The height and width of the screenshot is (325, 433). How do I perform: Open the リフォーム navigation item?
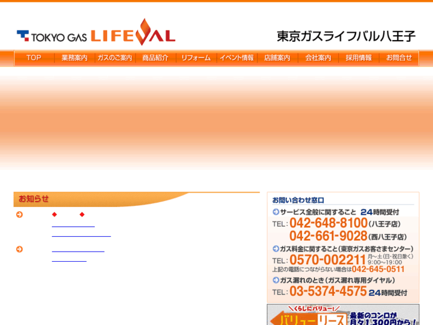coord(196,58)
